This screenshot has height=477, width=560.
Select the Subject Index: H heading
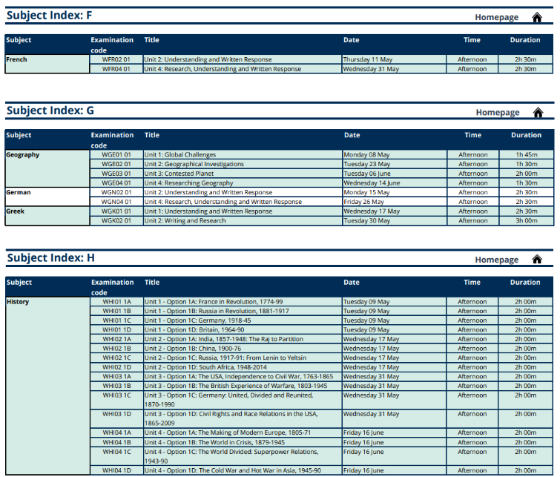50,257
